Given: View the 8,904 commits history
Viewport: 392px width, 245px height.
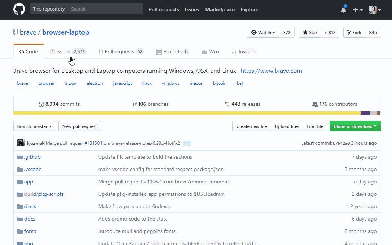Looking at the screenshot, I should pos(59,104).
